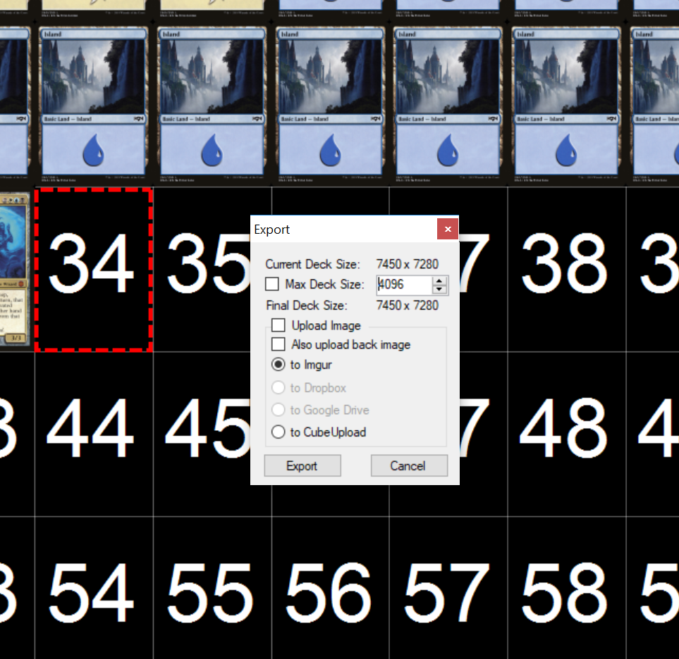Select the empty slot numbered 34
Viewport: 679px width, 659px height.
(94, 270)
